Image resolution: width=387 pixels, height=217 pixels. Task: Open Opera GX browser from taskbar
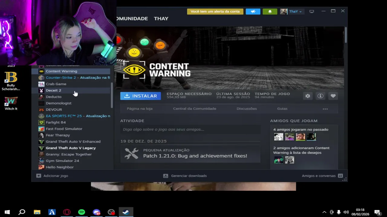pyautogui.click(x=67, y=212)
